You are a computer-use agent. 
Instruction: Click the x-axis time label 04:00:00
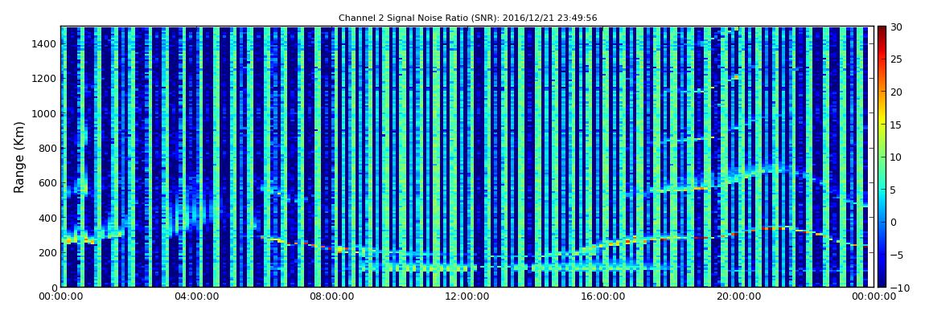[x=195, y=297]
